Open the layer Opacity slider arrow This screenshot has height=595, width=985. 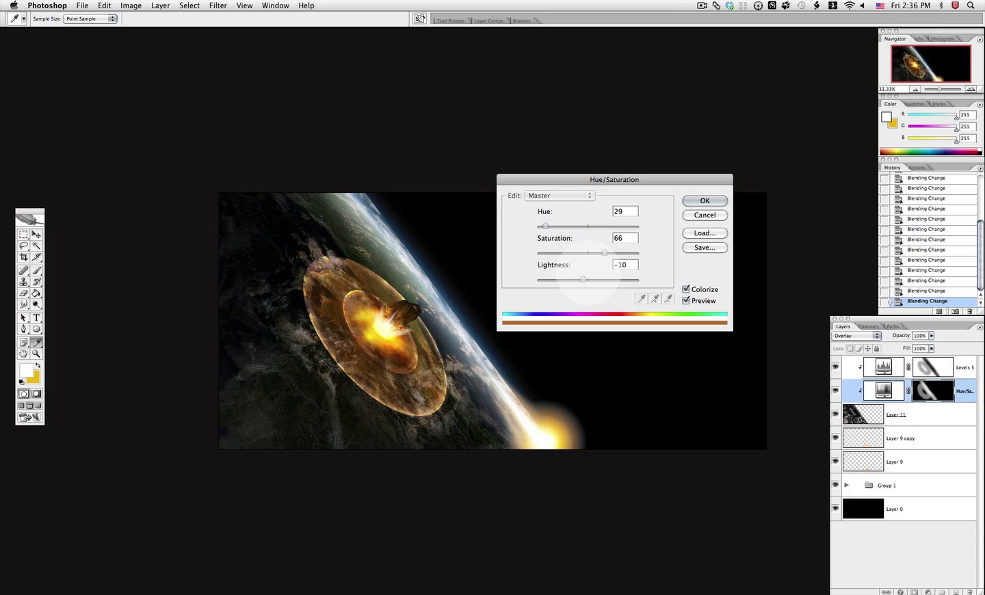click(x=931, y=336)
